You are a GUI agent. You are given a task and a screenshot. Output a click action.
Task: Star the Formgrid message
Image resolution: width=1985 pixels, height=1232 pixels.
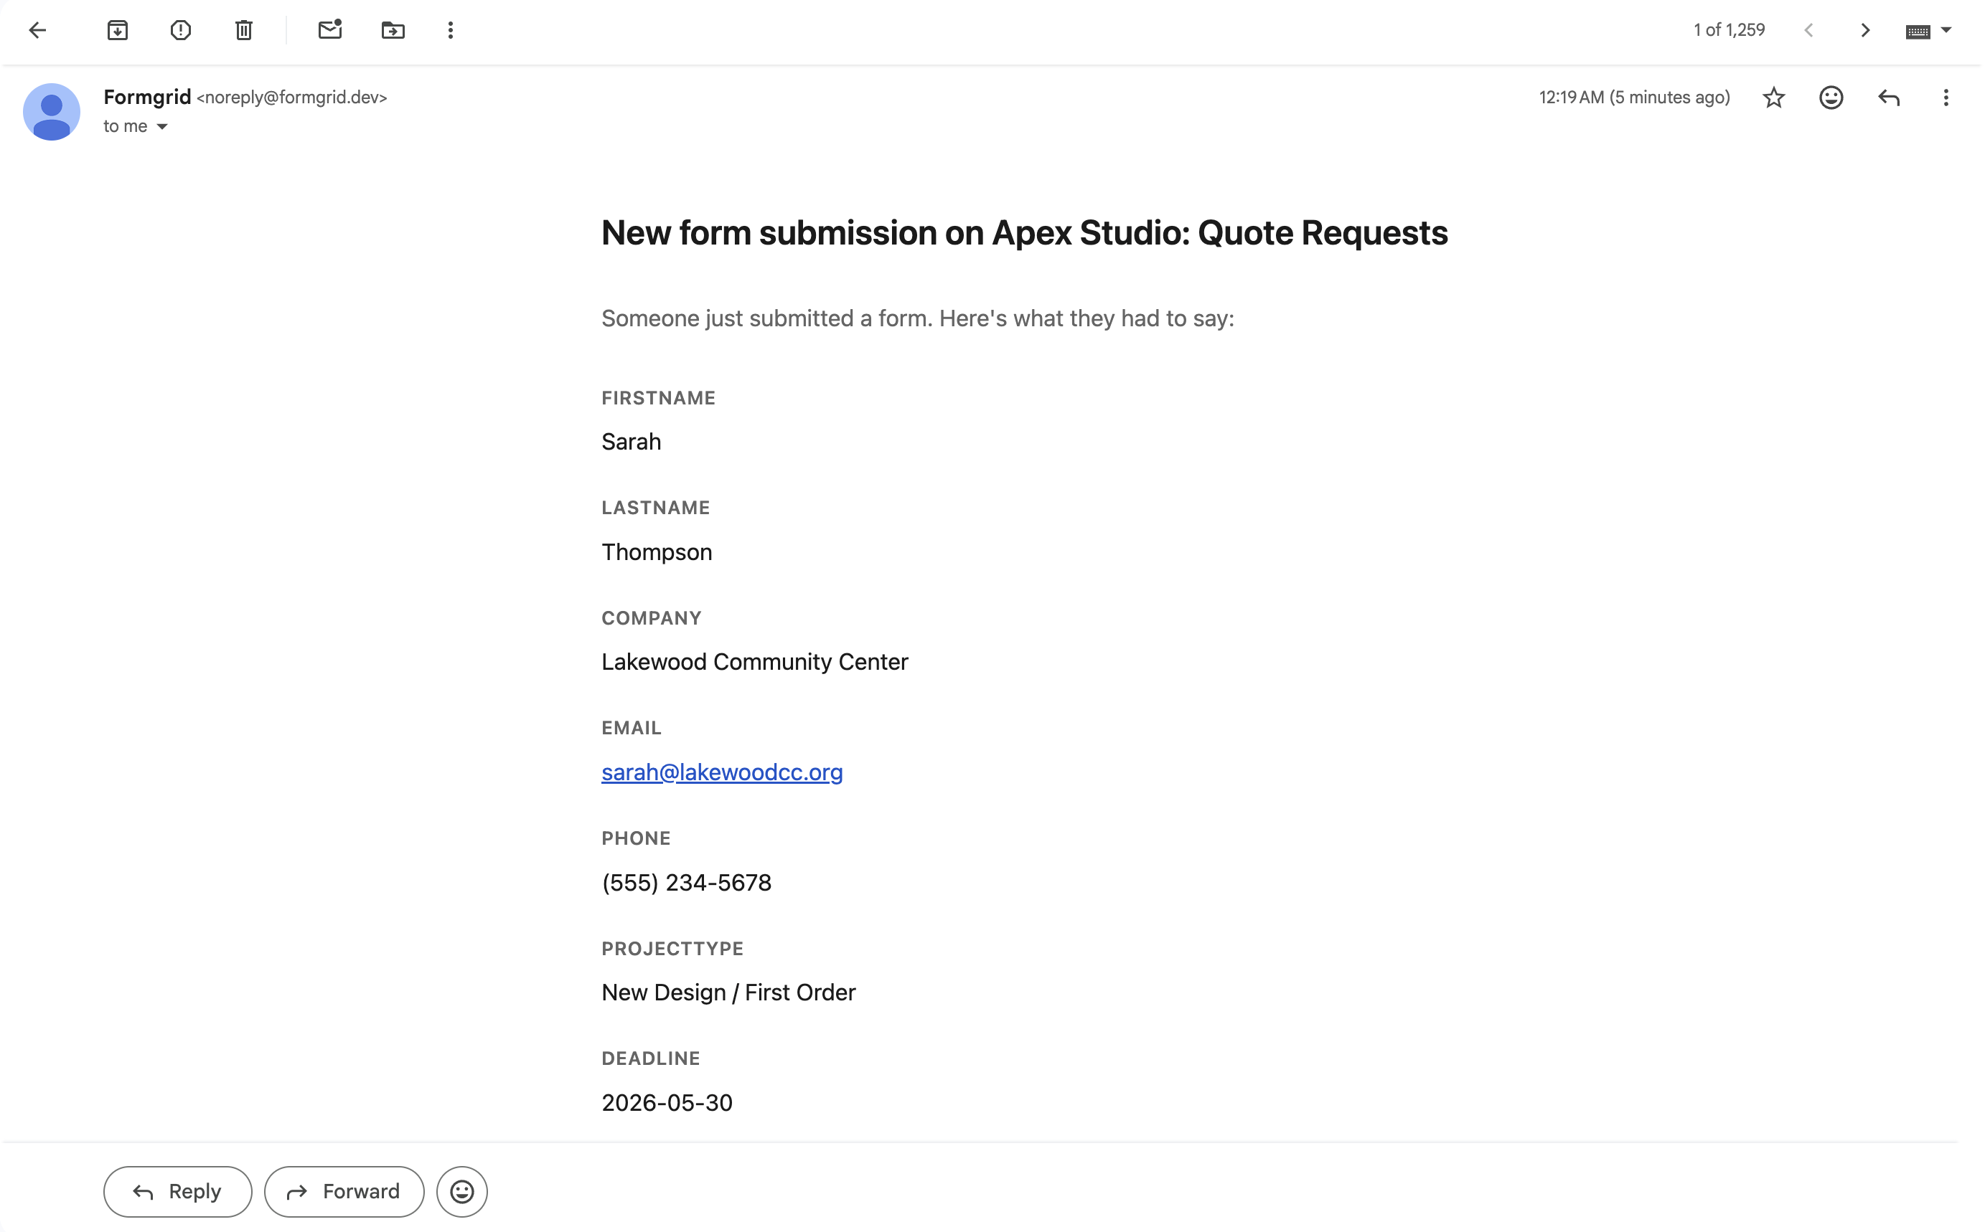click(1773, 98)
